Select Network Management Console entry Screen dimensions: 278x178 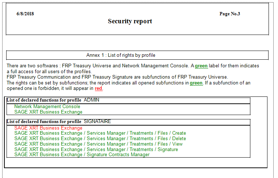click(47, 106)
